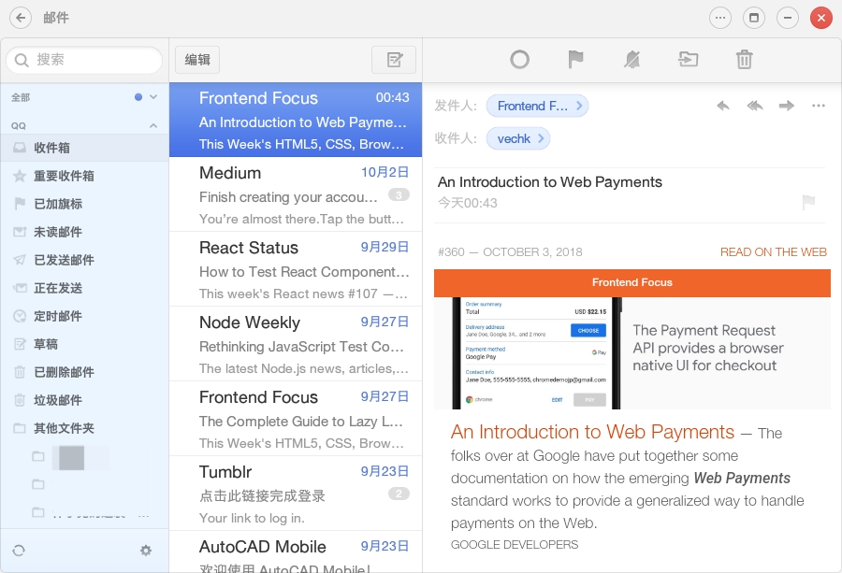Open 垃圾邮件 spam folder
Image resolution: width=842 pixels, height=573 pixels.
pos(84,400)
